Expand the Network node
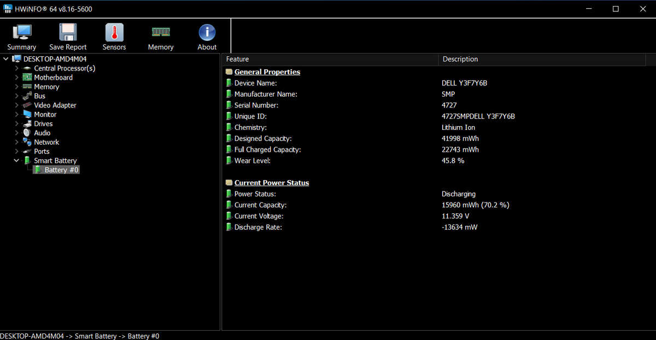 pyautogui.click(x=16, y=142)
